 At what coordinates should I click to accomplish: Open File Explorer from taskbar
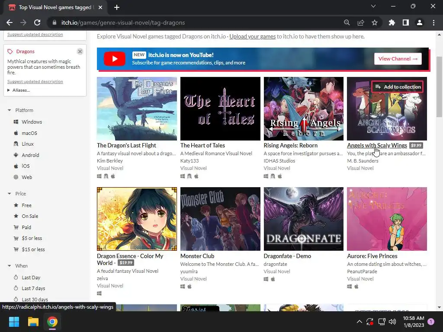pyautogui.click(x=33, y=322)
